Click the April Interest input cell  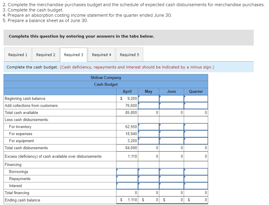point(127,186)
